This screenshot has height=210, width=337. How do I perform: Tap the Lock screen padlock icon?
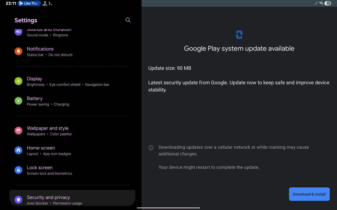tap(18, 170)
